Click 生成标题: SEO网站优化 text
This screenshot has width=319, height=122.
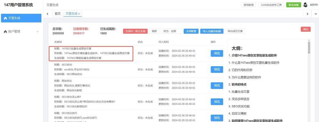pyautogui.click(x=68, y=74)
